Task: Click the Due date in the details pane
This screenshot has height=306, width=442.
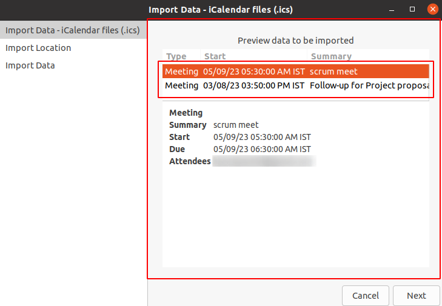Action: (x=262, y=149)
